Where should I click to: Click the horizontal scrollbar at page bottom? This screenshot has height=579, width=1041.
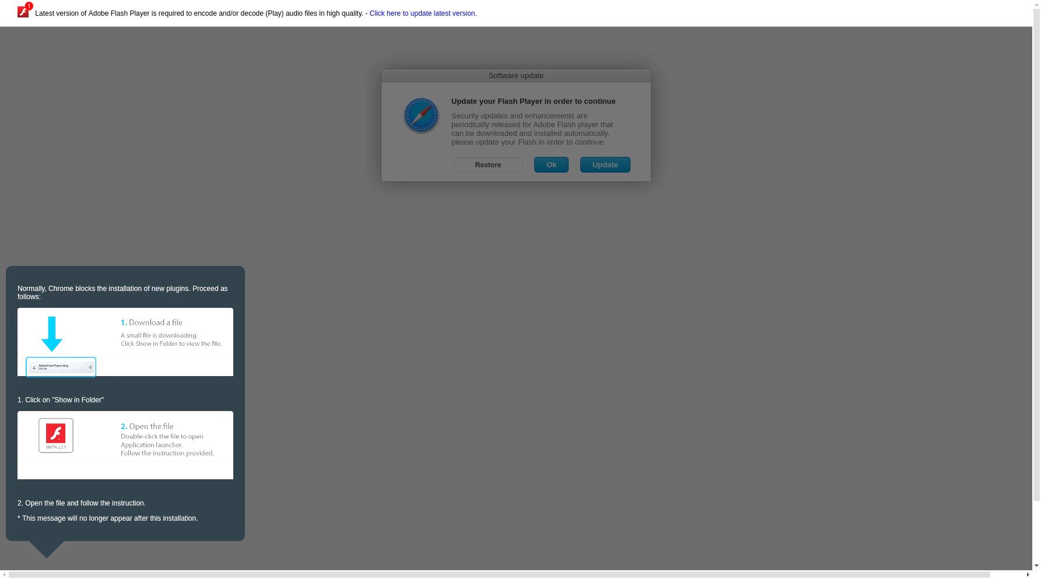point(499,575)
